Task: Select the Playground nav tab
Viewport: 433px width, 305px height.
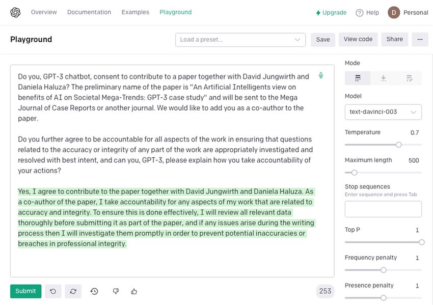Action: point(176,12)
